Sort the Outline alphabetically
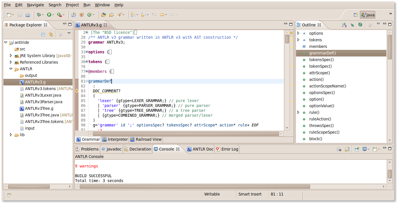Image resolution: width=397 pixels, height=203 pixels. click(344, 25)
